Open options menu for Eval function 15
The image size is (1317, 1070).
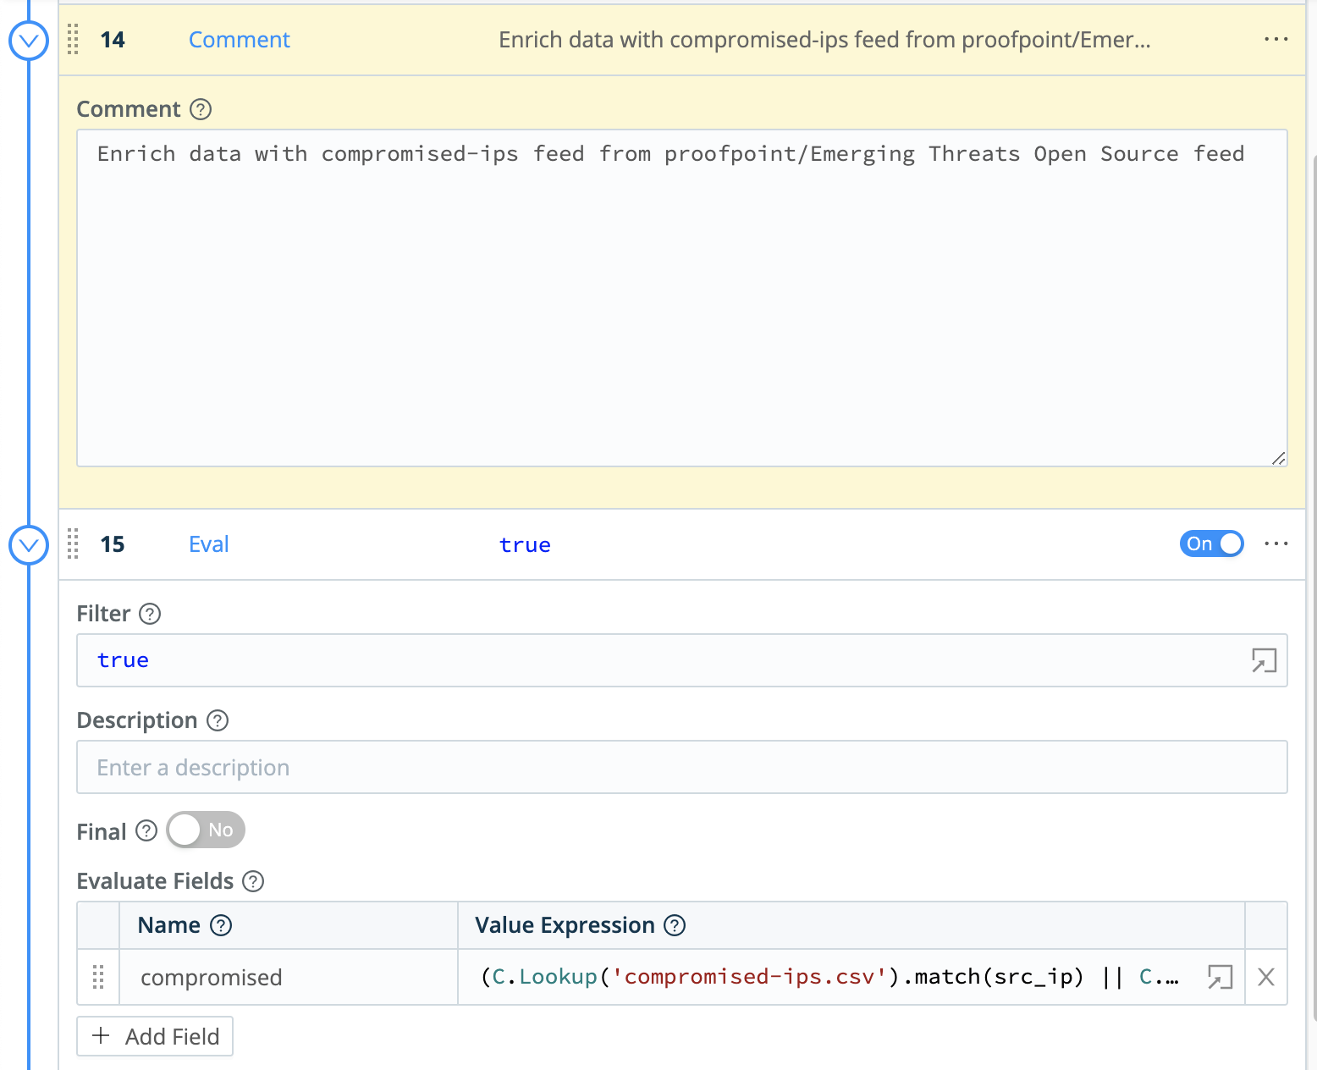coord(1276,543)
